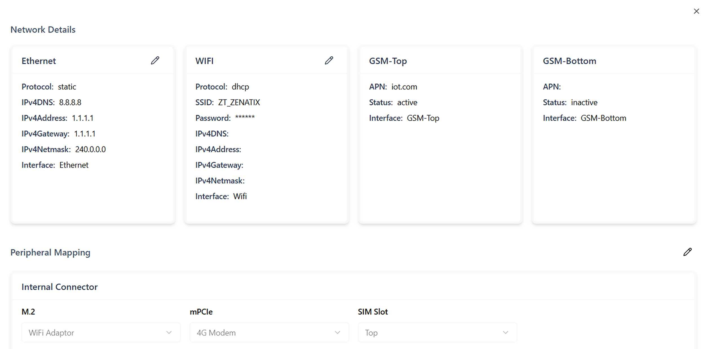
Task: Click the Internal Connector heading
Action: [x=59, y=287]
